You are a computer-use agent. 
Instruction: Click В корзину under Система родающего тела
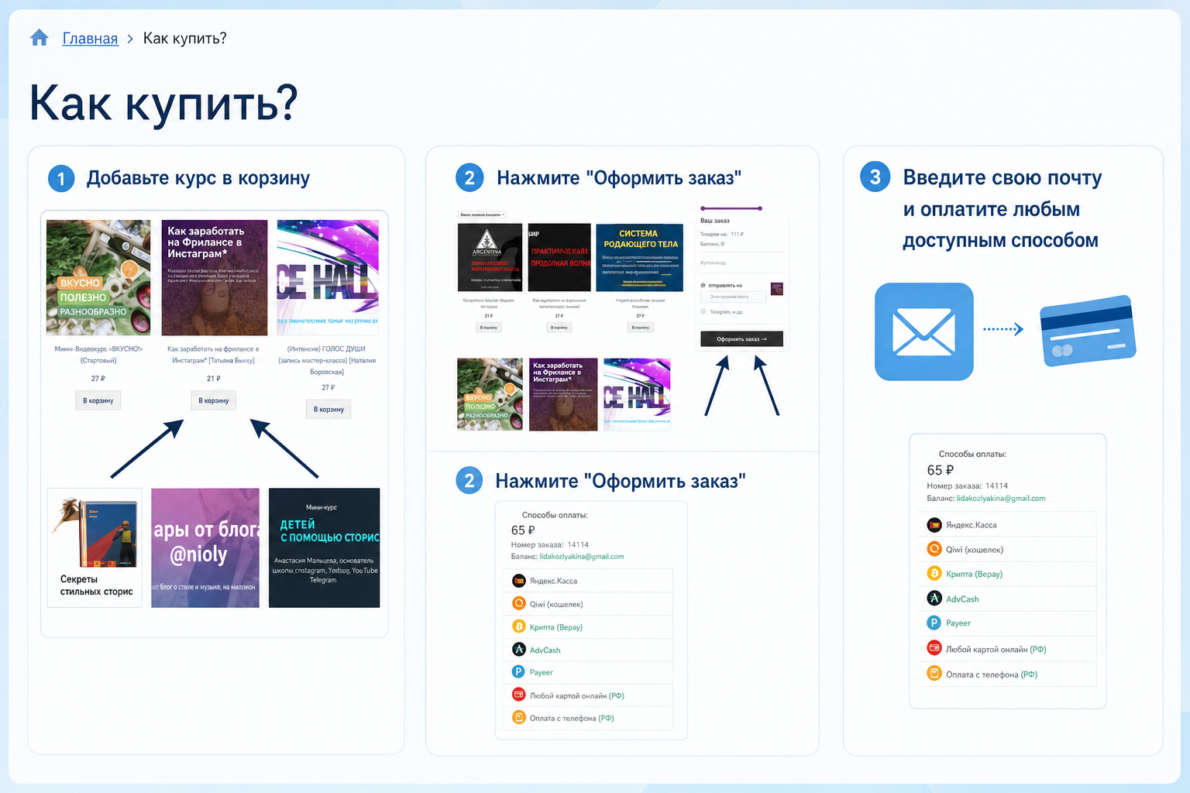640,328
